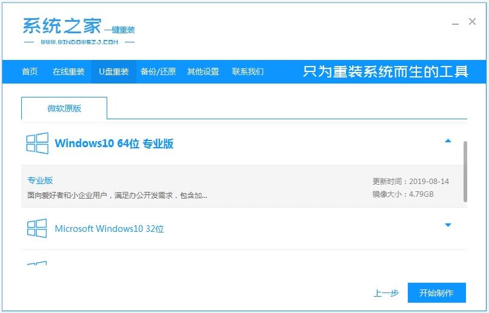Click Windows10 64位 专业版 heading
This screenshot has height=313, width=489.
(114, 143)
